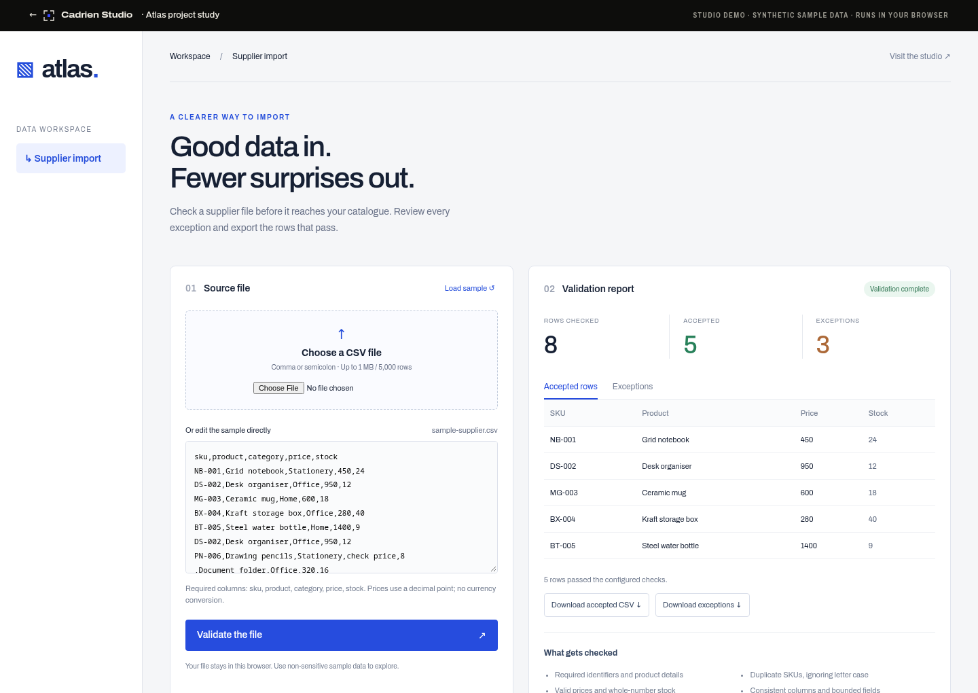Screen dimensions: 978x693
Task: Click Kraft storage box product cell
Action: tap(670, 519)
